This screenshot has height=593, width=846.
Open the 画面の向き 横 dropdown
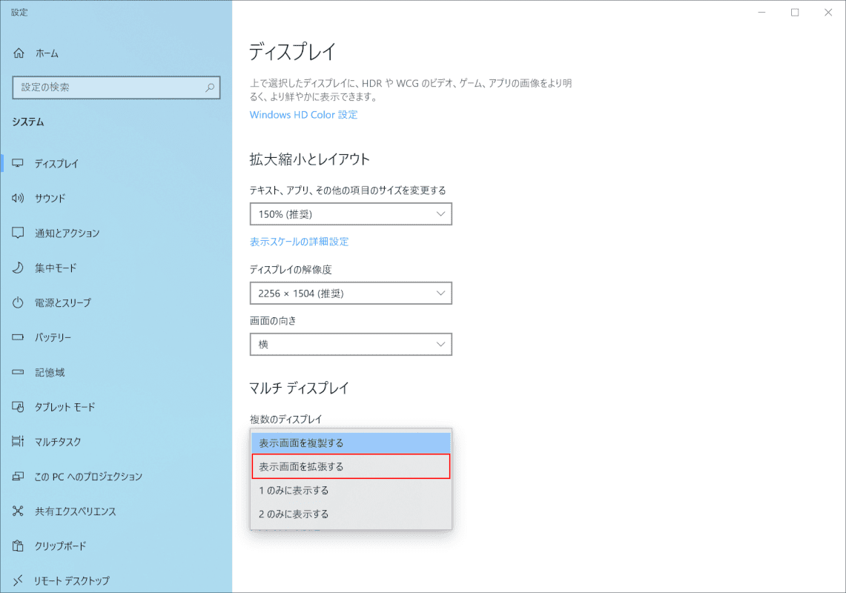(351, 344)
